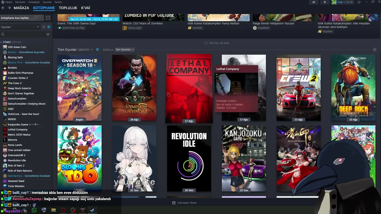Screen dimensions: 381x214
Task: Collapse the TÜMÜ game list section
Action: pyautogui.click(x=1, y=42)
